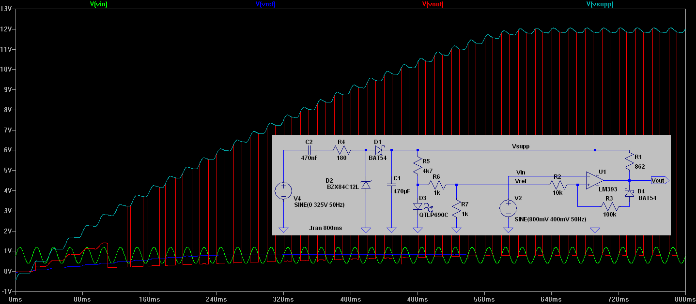Click the SINE(0 325V 50Hz) source value
This screenshot has height=304, width=696.
pos(319,205)
